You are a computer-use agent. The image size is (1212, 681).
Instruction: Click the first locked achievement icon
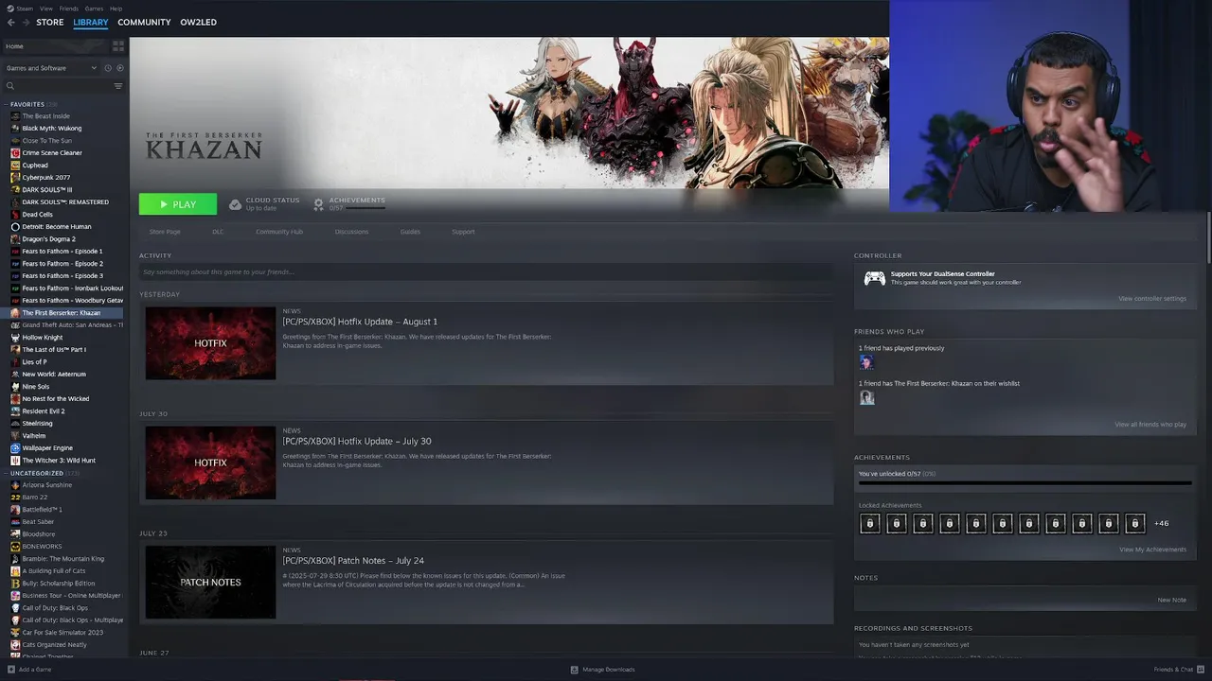[x=869, y=523]
